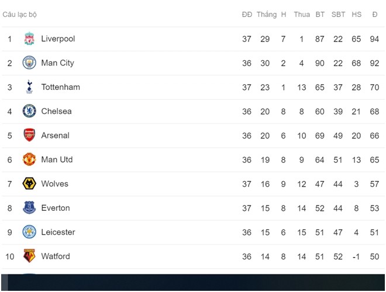Viewport: 386px width, 292px height.
Task: Click the Watford club crest
Action: 29,256
